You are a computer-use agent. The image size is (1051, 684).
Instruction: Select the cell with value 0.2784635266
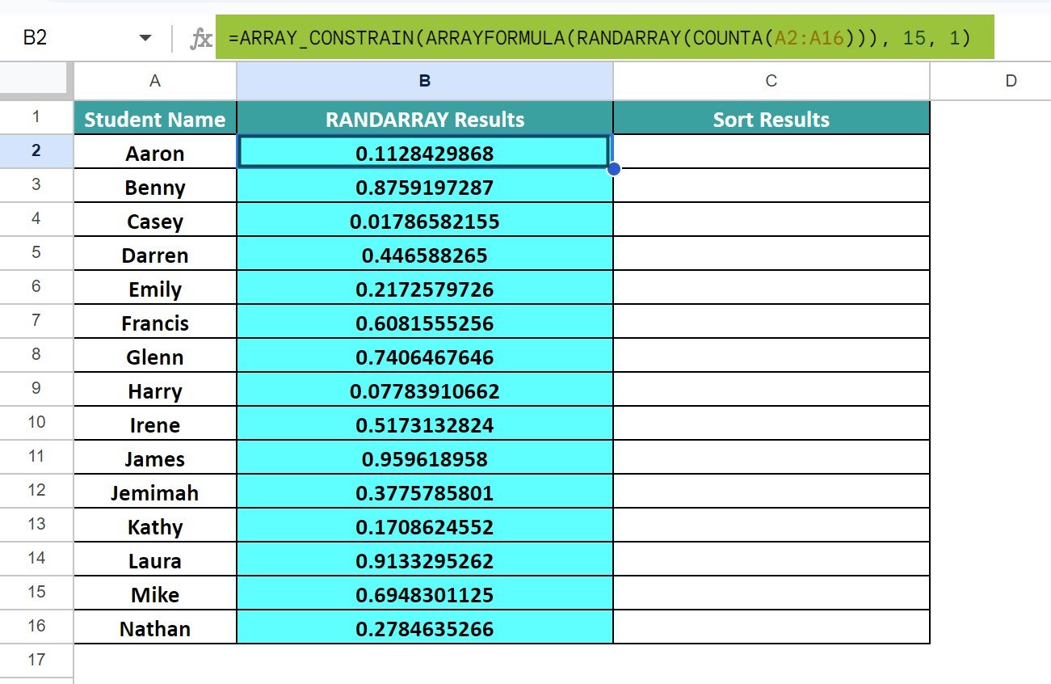pyautogui.click(x=425, y=628)
